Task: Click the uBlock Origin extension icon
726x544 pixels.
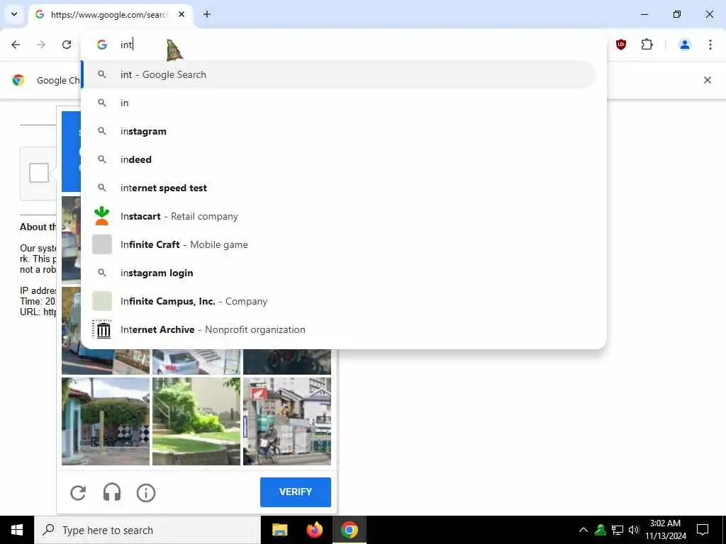Action: coord(621,45)
